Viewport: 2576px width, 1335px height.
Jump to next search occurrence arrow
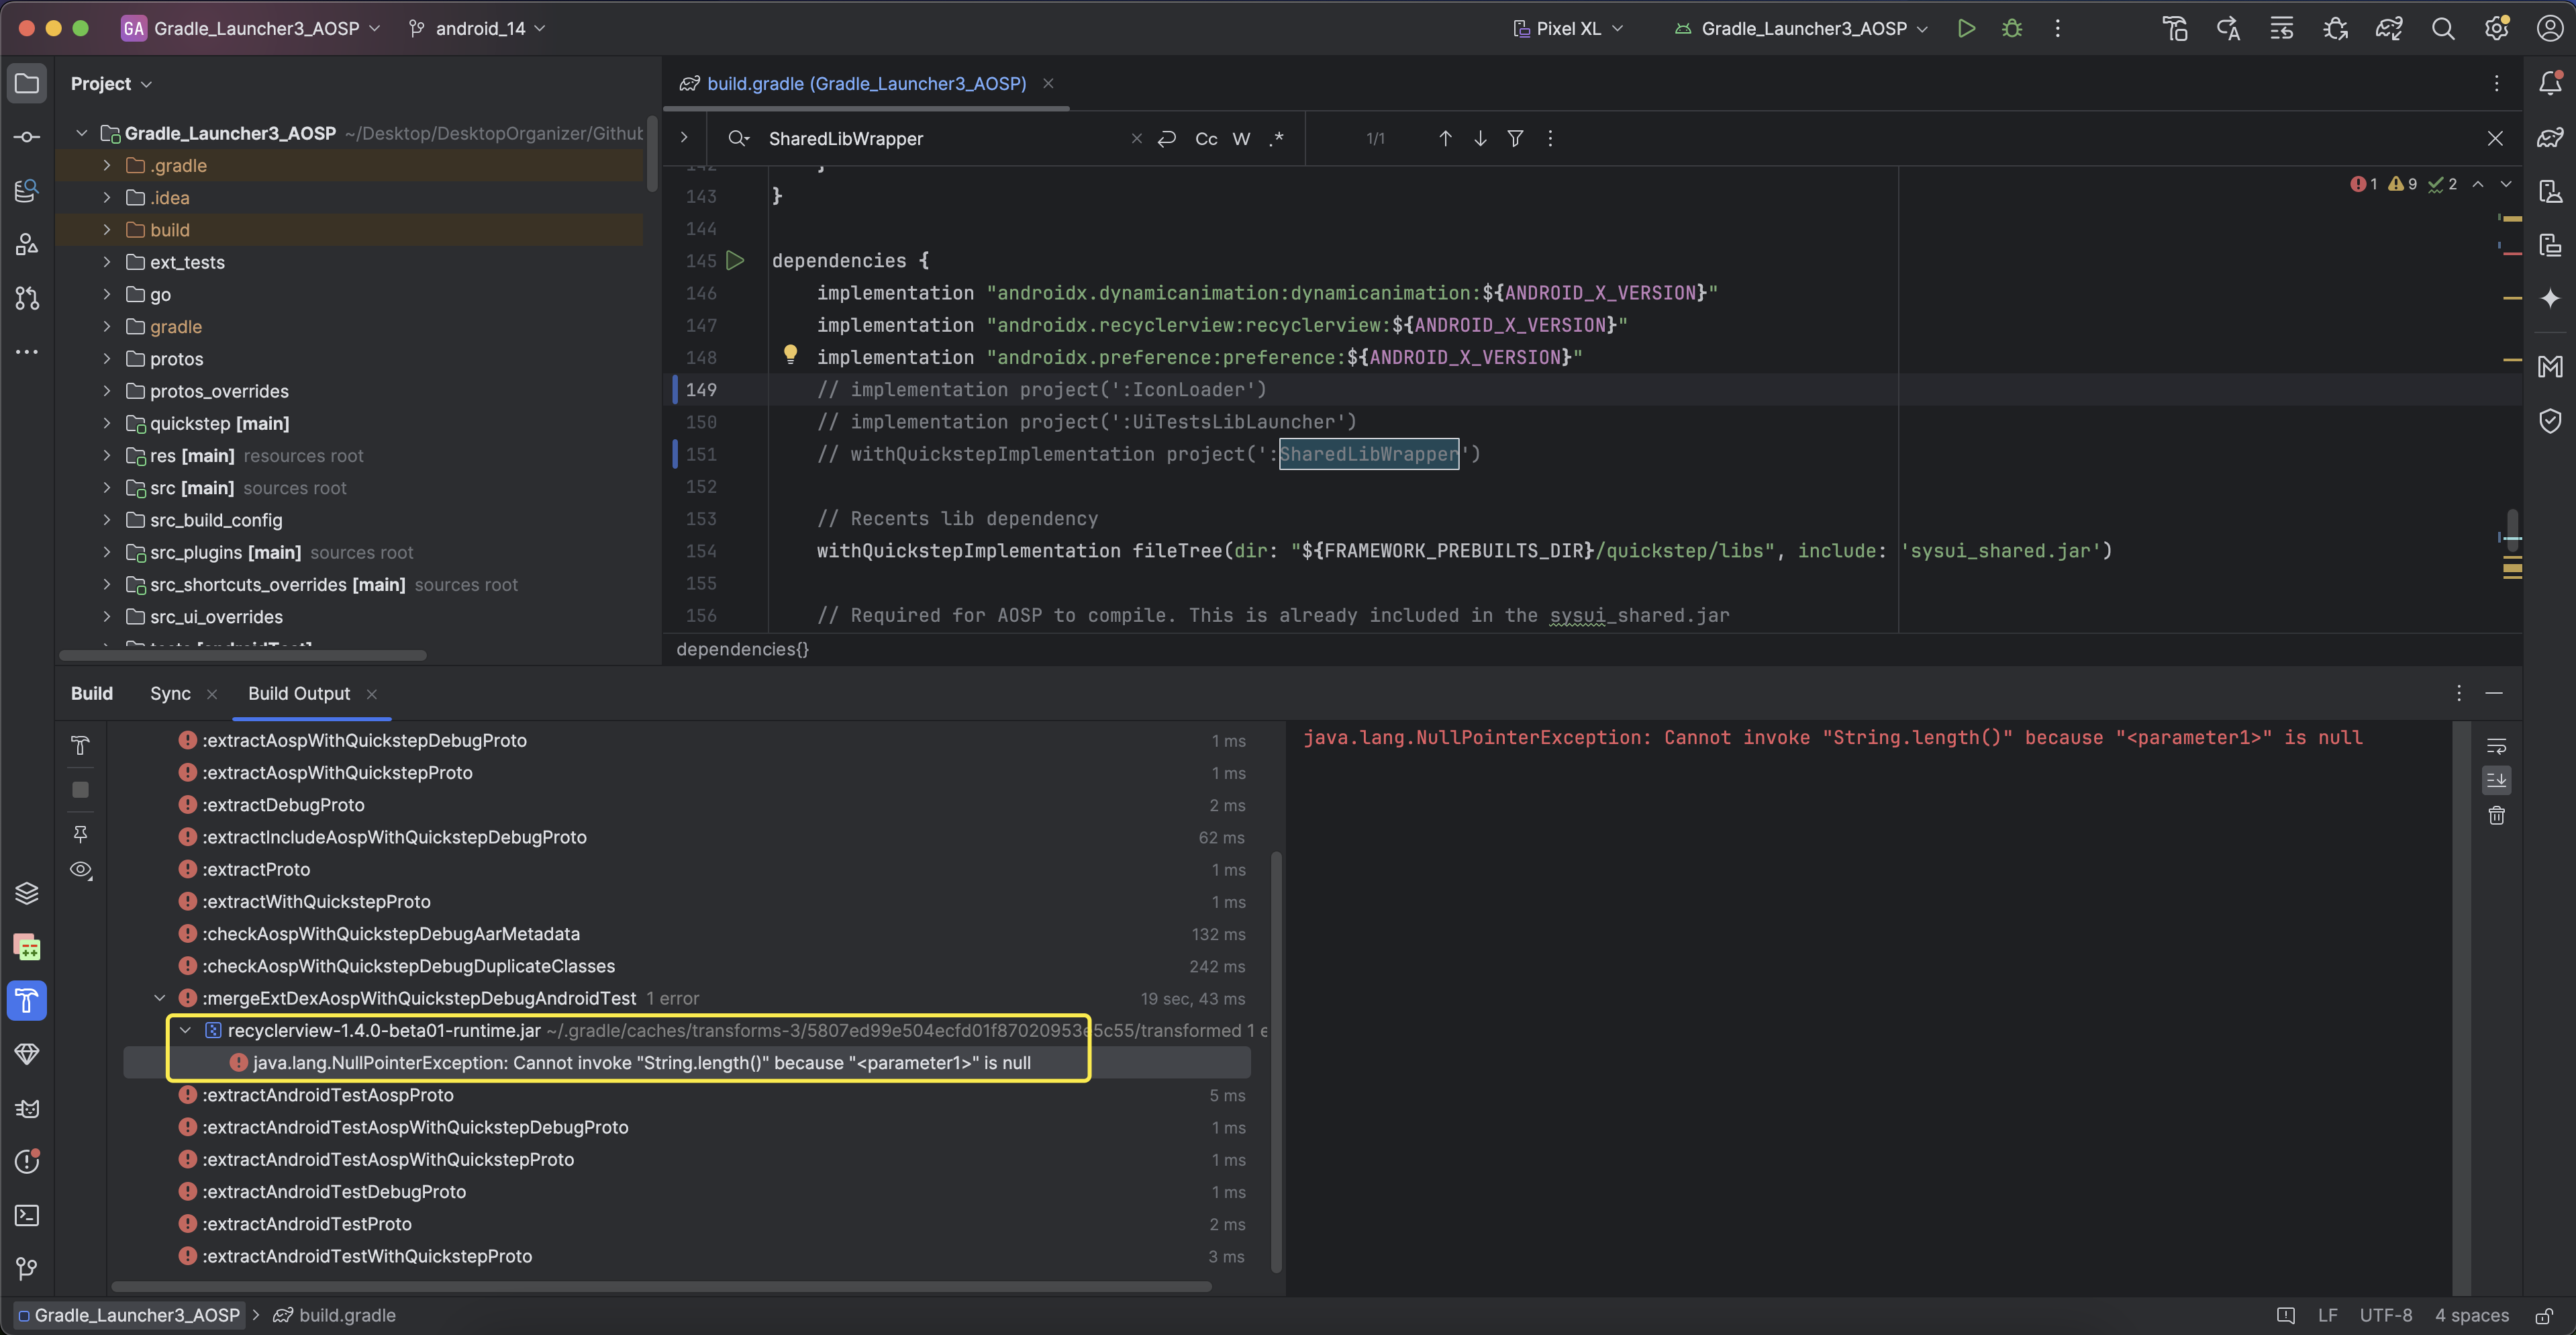(1480, 138)
